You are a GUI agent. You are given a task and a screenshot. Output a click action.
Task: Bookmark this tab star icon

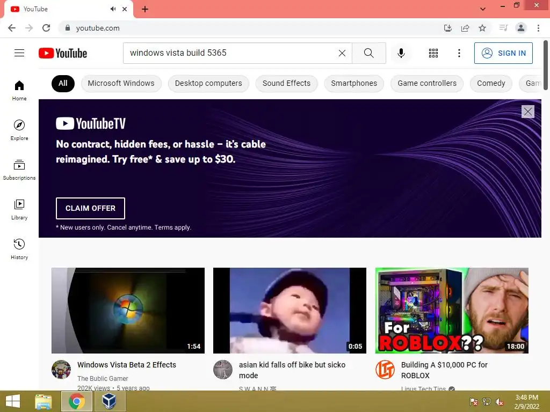[x=482, y=28]
